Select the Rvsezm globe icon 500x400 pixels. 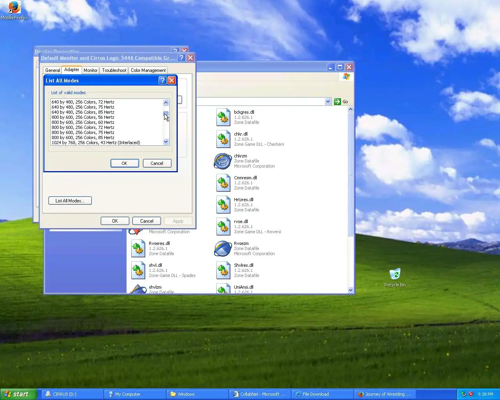coord(223,248)
